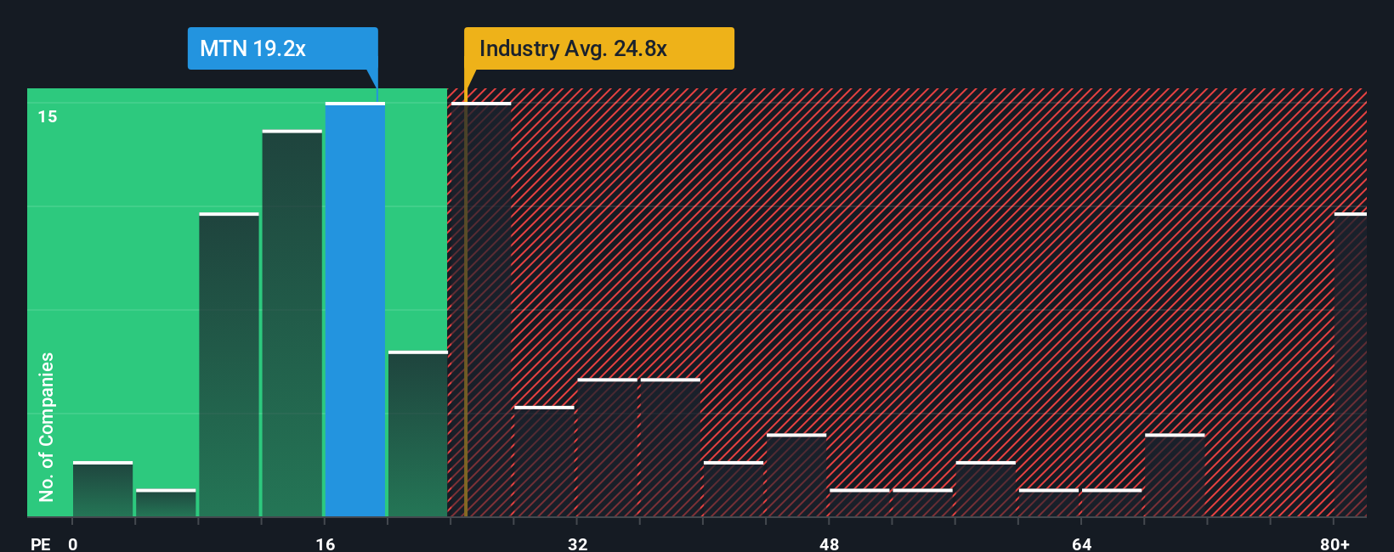Click the x-axis label 80+

[x=1334, y=544]
